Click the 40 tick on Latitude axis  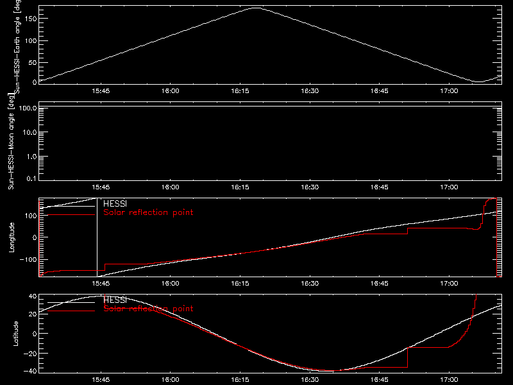33,296
